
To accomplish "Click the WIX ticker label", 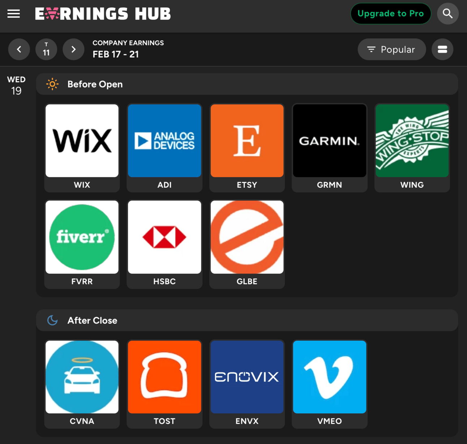I will point(82,185).
